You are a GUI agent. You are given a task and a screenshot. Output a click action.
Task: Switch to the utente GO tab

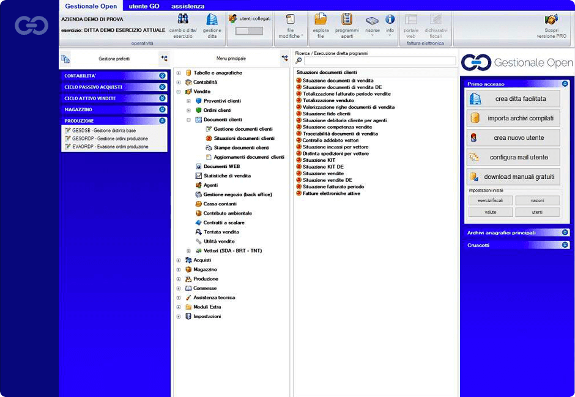pyautogui.click(x=146, y=5)
